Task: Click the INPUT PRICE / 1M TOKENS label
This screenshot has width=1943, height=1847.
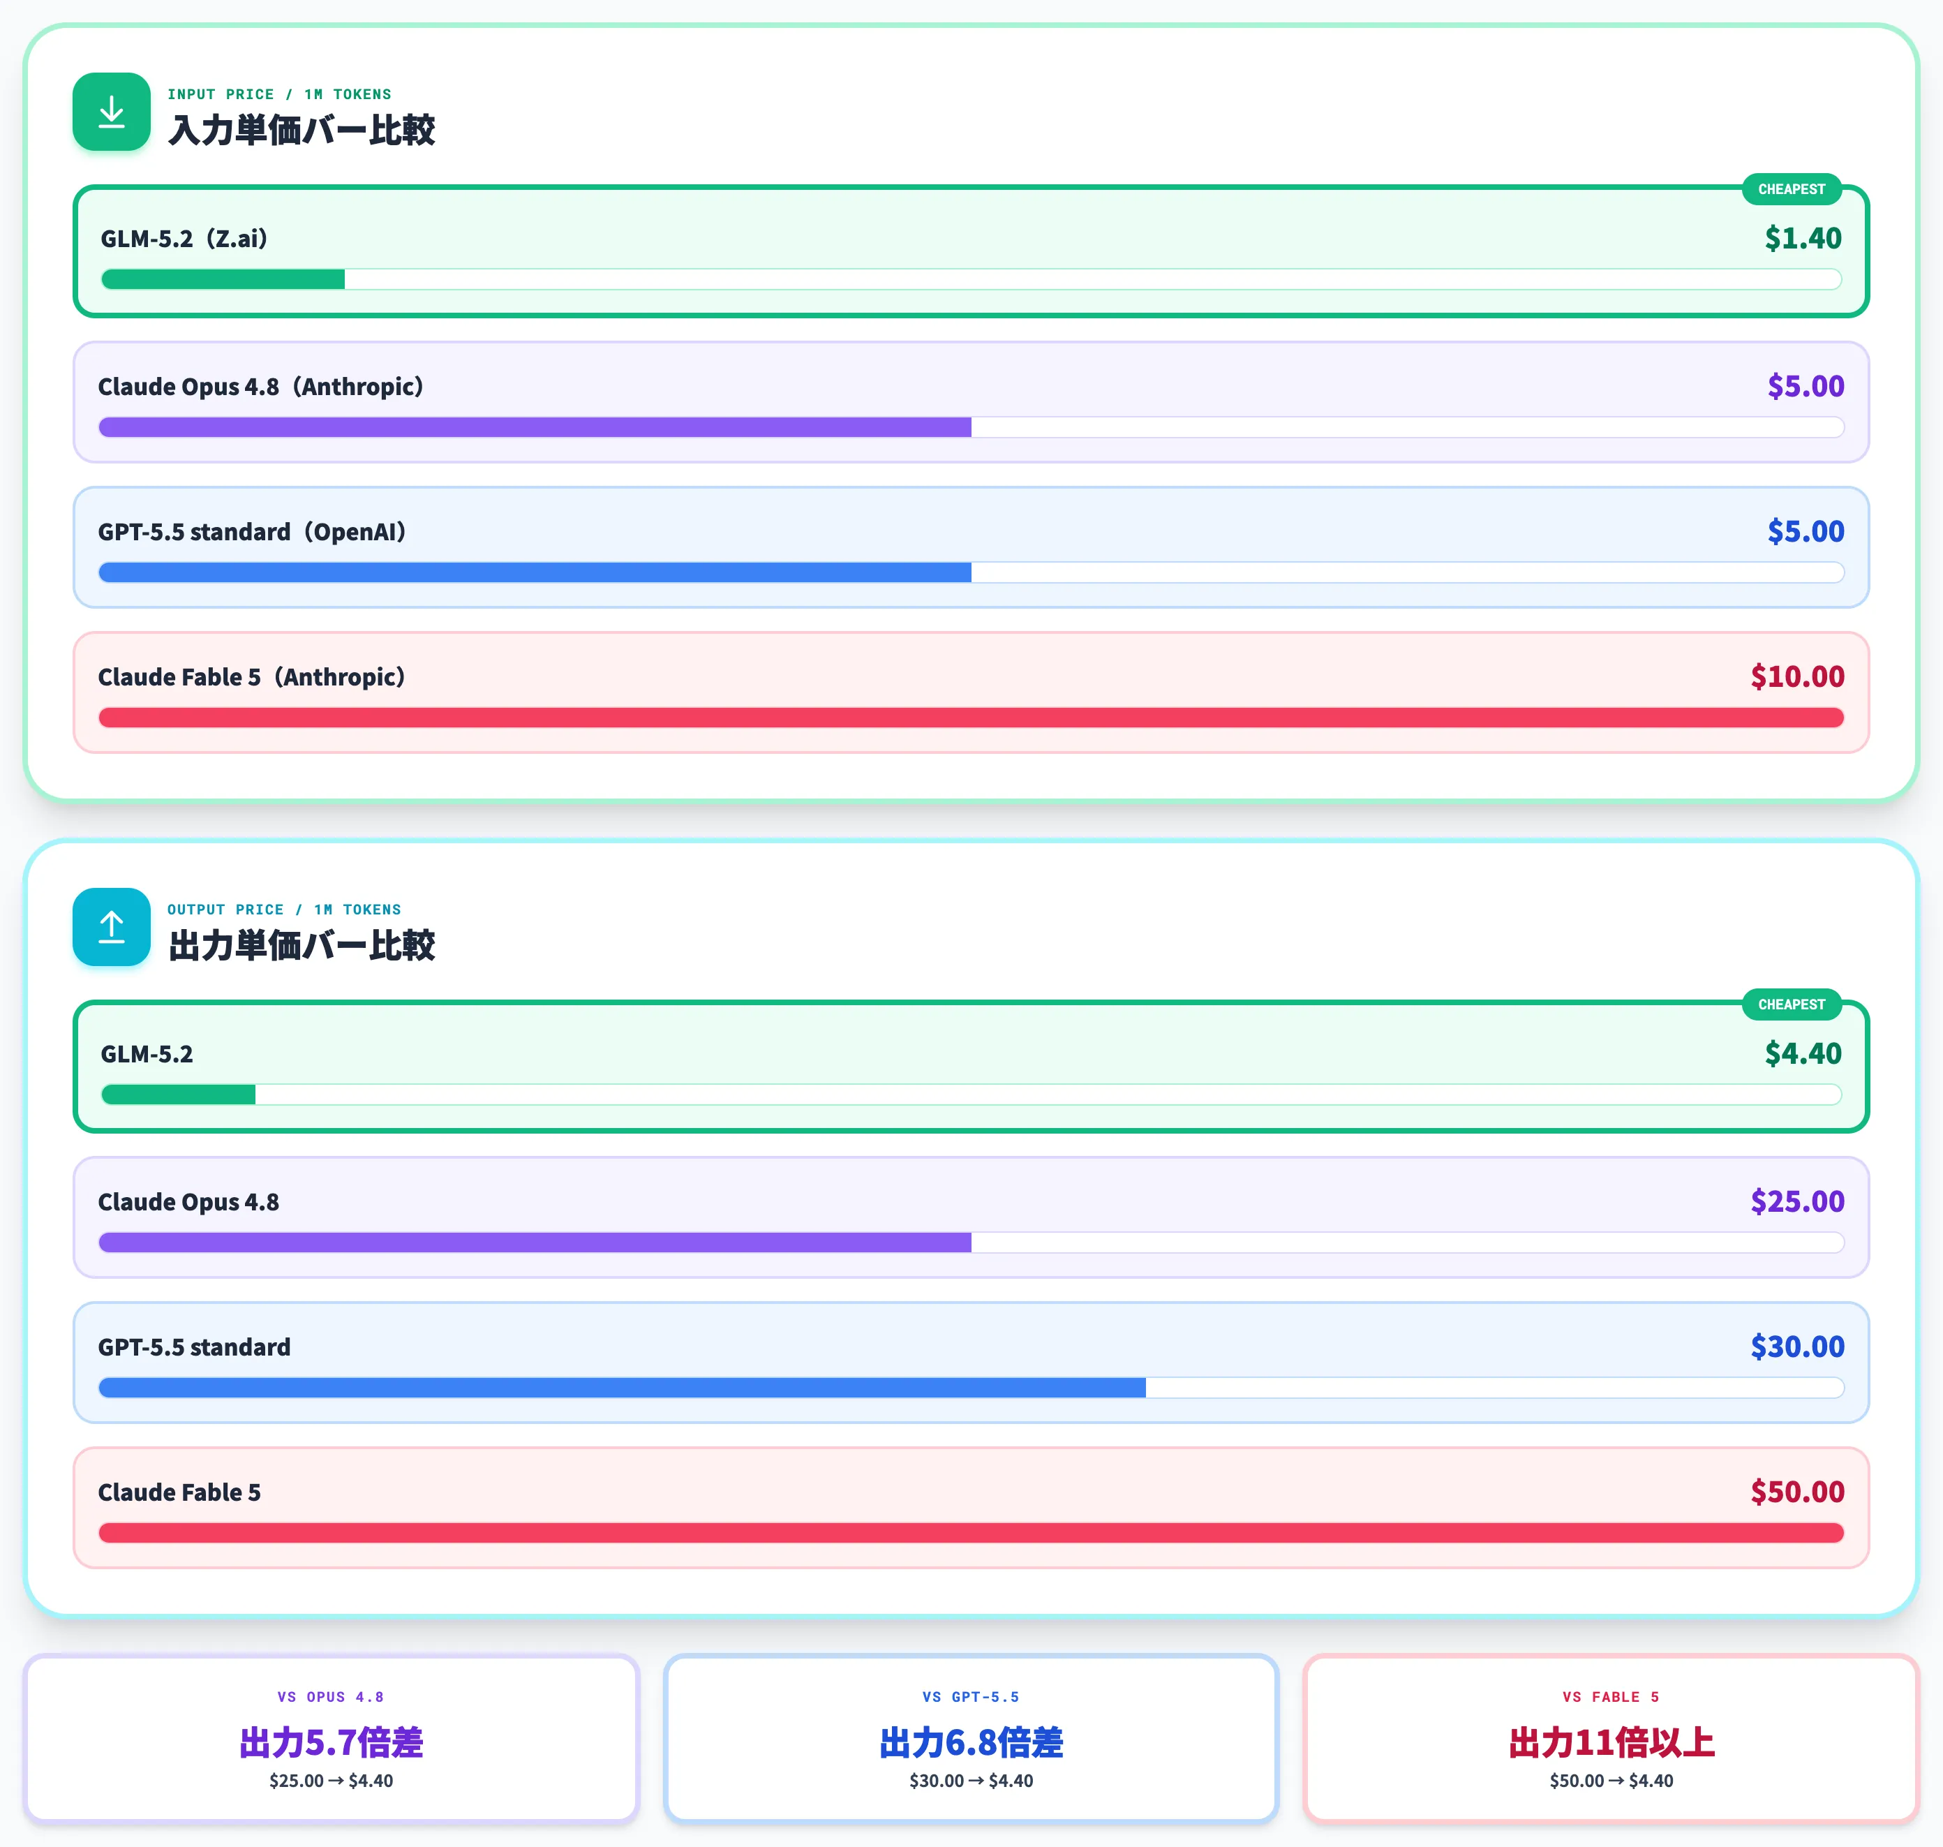Action: [280, 94]
